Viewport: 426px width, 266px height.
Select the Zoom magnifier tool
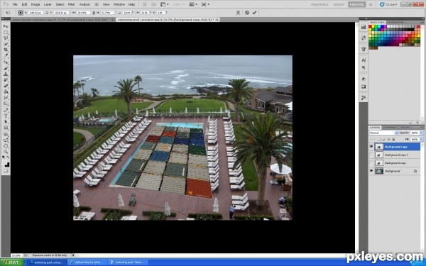[x=6, y=152]
